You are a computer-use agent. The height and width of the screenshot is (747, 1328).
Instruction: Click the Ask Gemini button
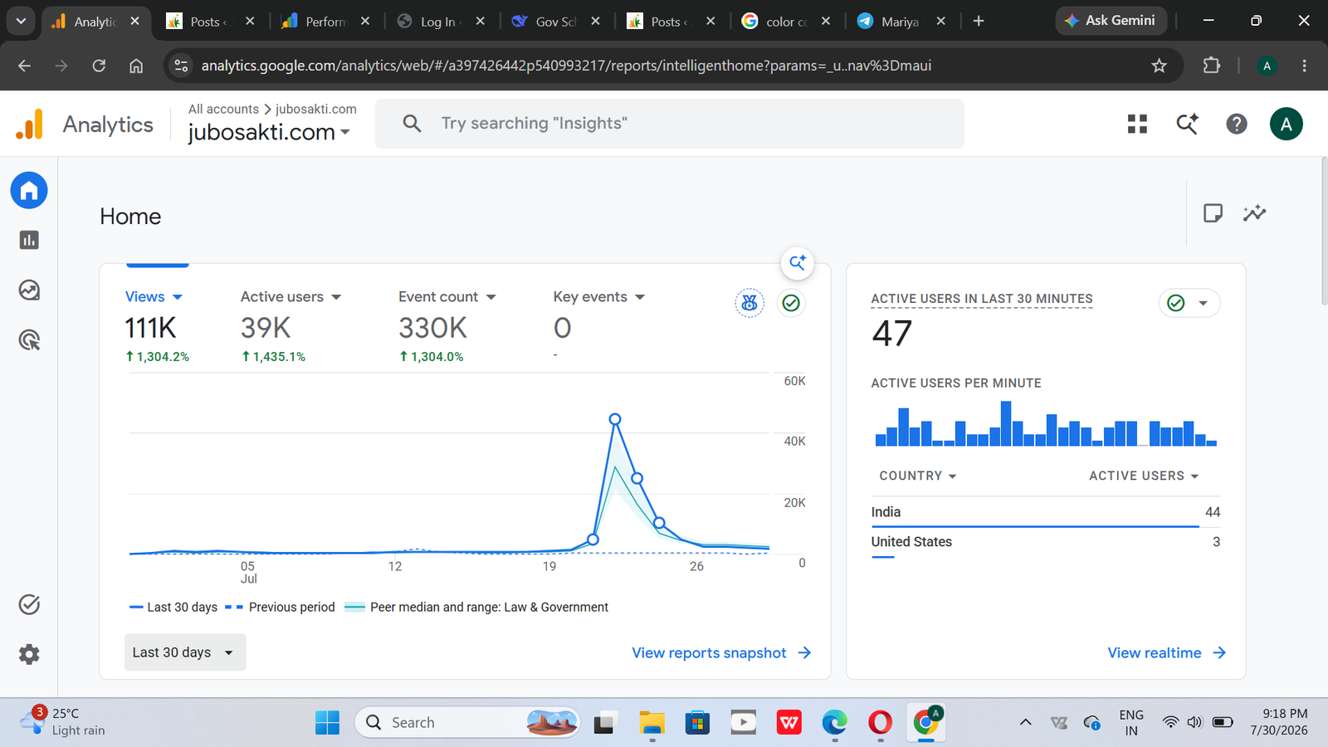click(1111, 21)
